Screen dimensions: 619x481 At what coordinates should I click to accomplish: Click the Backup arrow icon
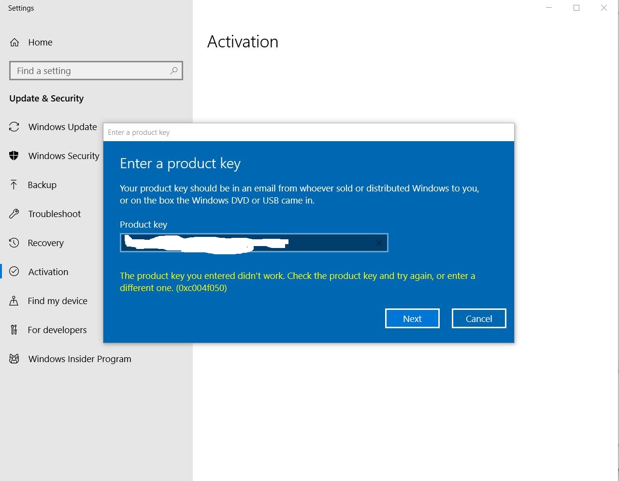tap(14, 185)
